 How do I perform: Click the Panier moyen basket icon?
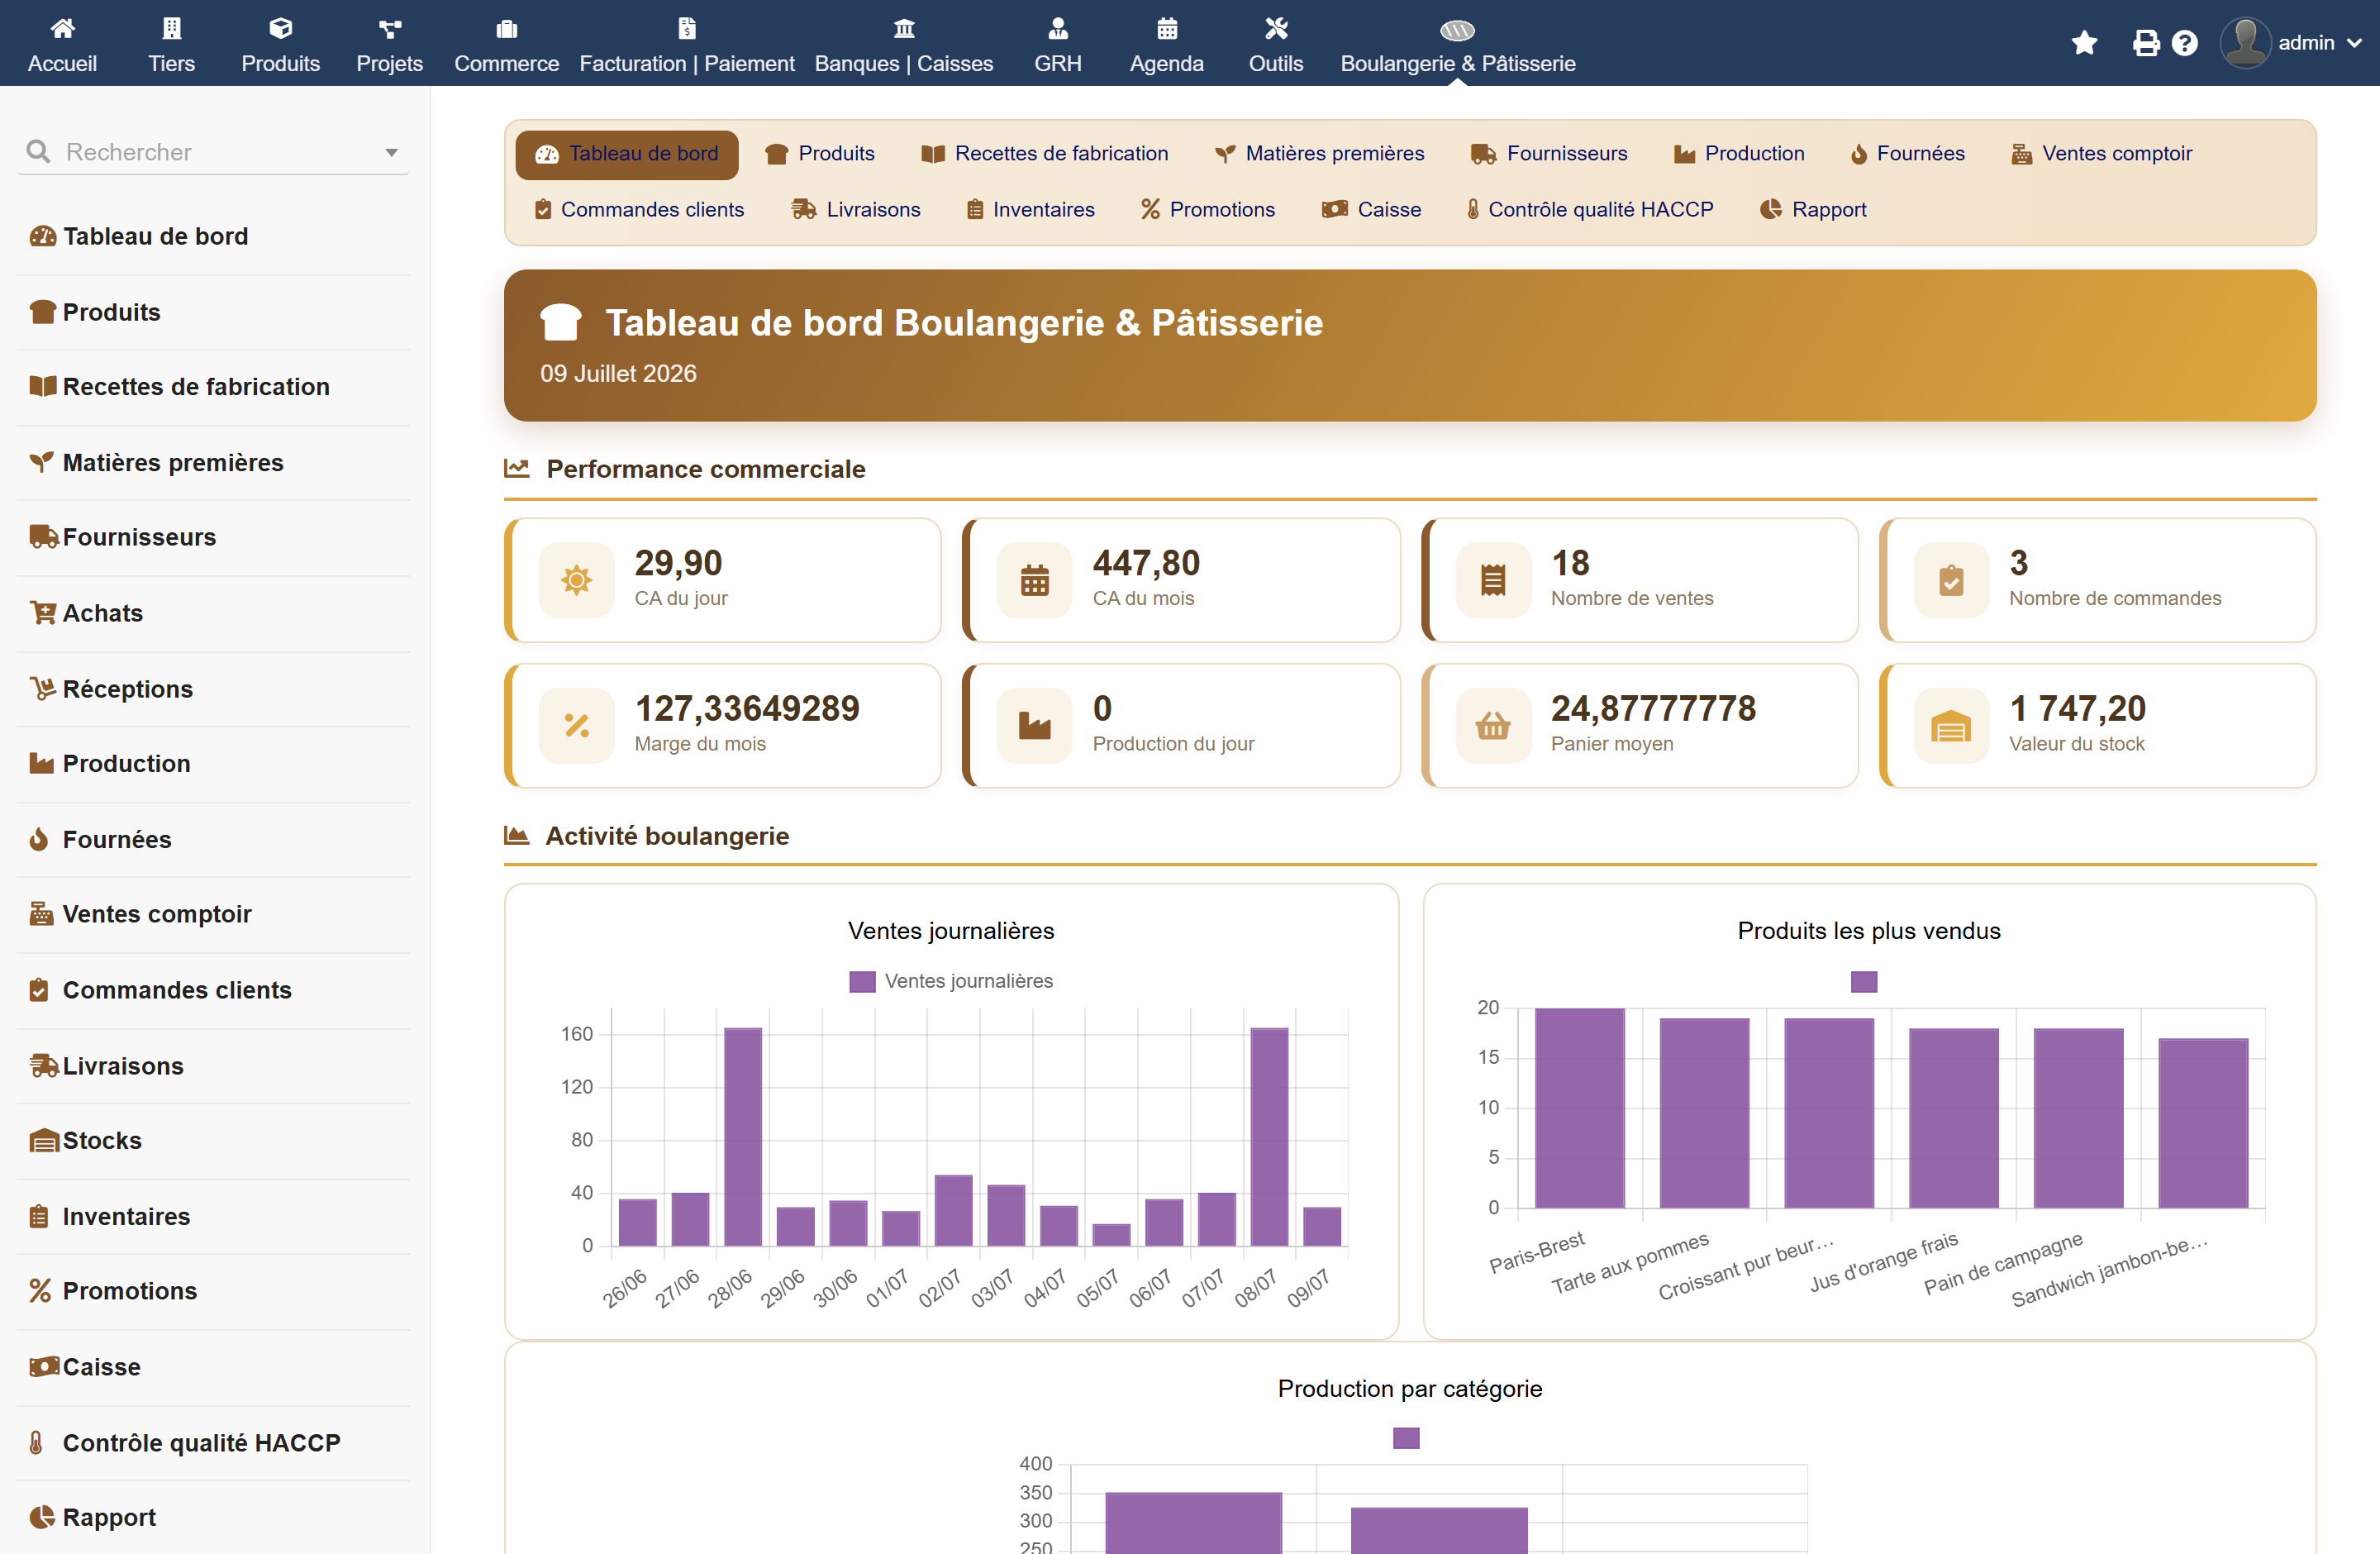pyautogui.click(x=1493, y=726)
